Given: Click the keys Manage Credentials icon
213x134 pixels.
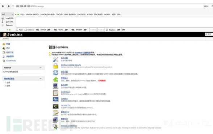Looking at the screenshot, I should pos(55,126).
